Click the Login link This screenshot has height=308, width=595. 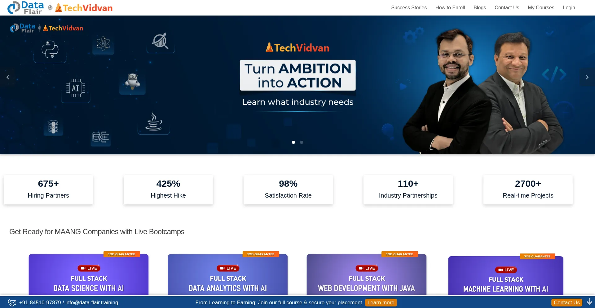click(569, 7)
